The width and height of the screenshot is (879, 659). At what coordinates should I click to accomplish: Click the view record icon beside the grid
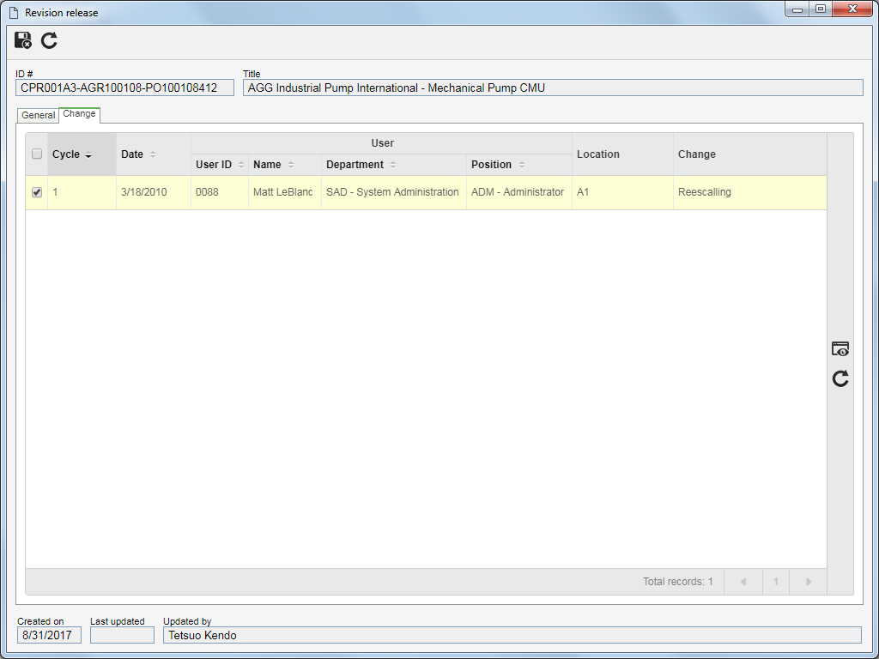[840, 349]
